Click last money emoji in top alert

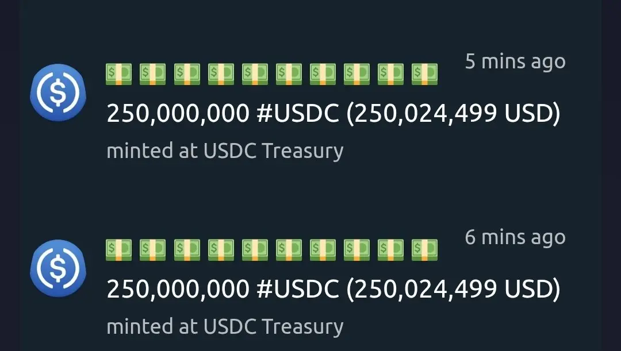[x=424, y=74]
